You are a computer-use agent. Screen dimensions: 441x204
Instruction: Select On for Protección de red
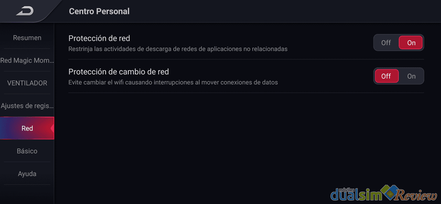click(x=411, y=43)
